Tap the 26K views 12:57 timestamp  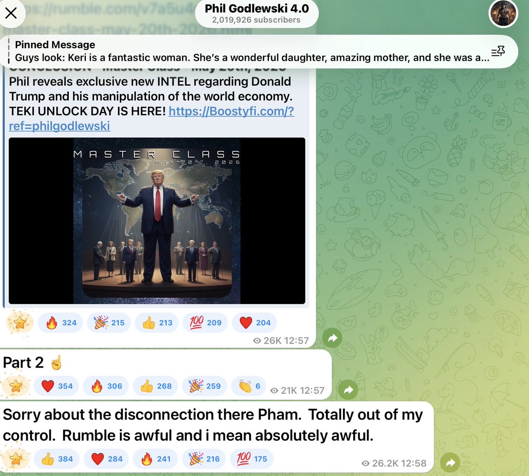(281, 341)
